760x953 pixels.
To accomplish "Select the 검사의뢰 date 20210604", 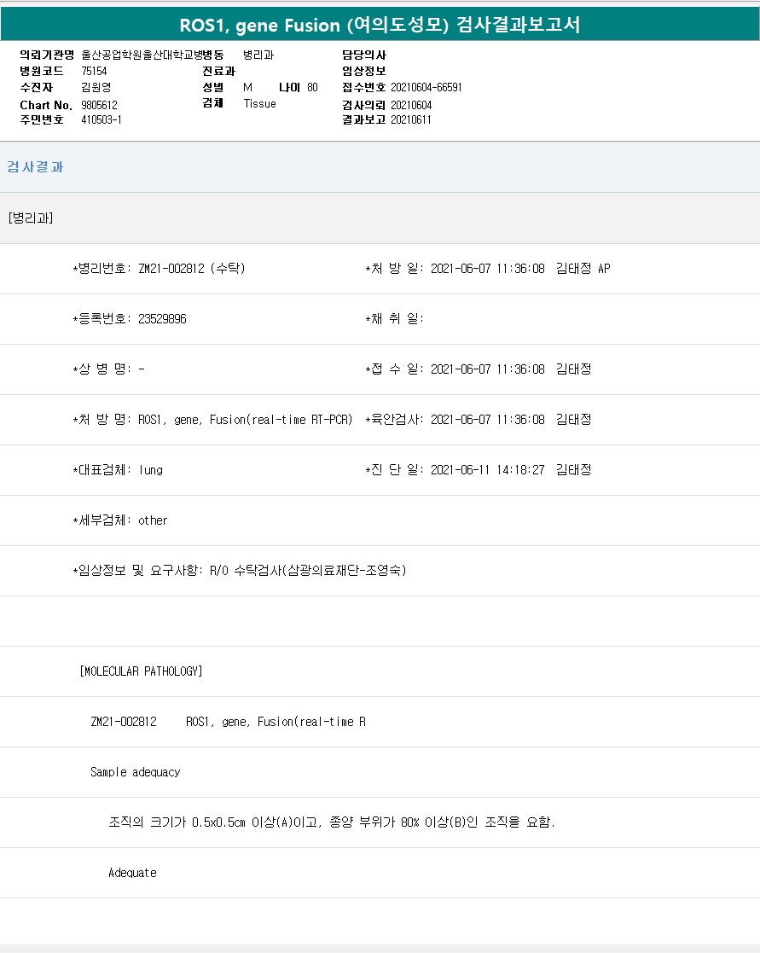I will point(411,105).
